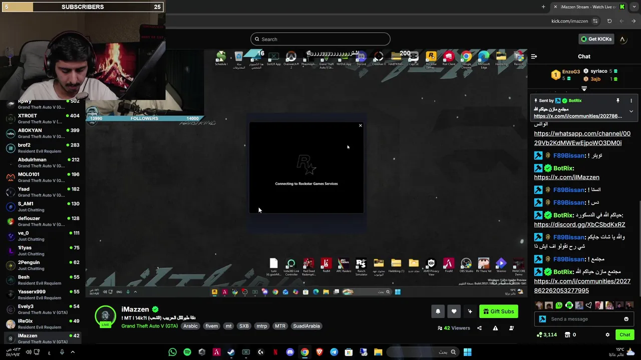Focus the Send a message input
This screenshot has width=641, height=360.
583,319
